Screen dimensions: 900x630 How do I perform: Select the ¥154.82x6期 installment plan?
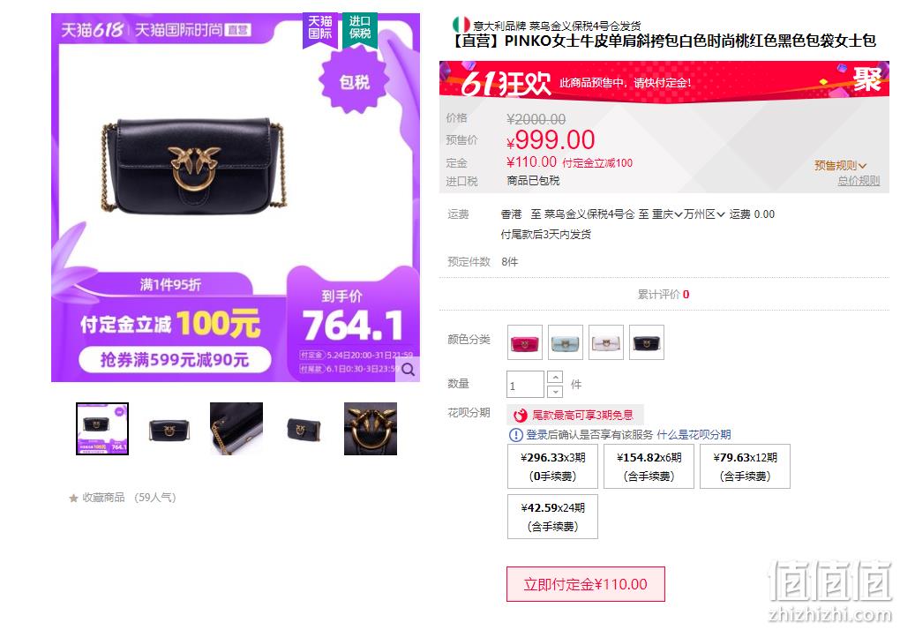click(649, 467)
